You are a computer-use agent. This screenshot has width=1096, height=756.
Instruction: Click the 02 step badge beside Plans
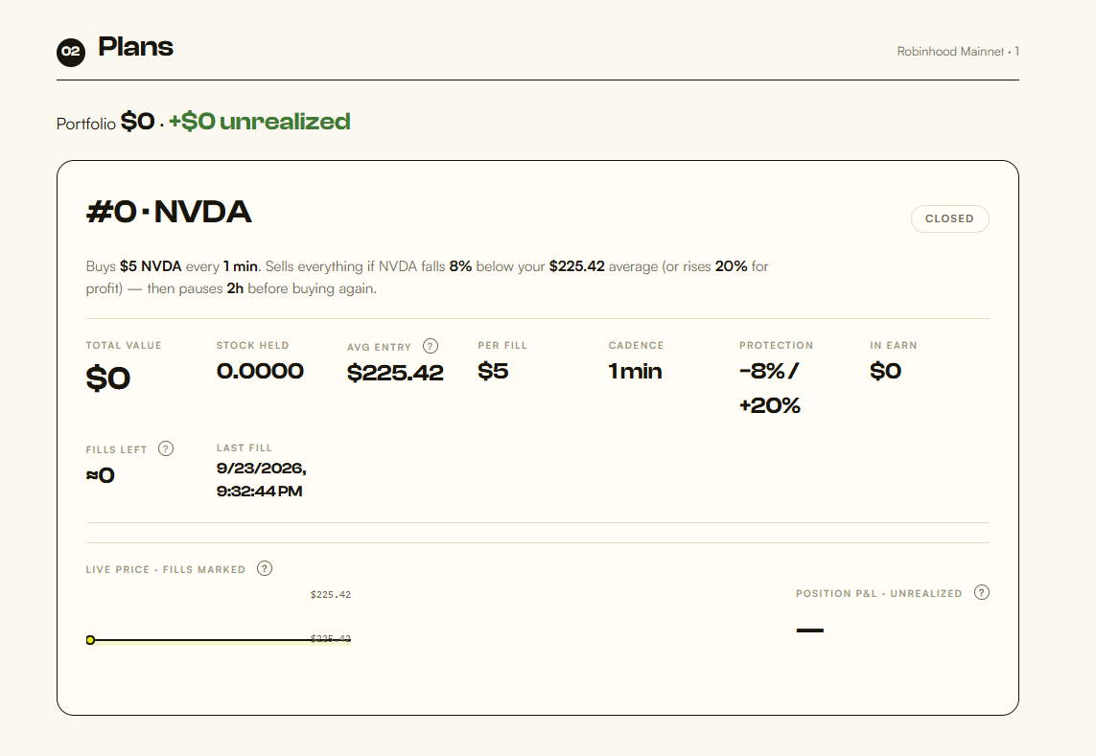pyautogui.click(x=71, y=52)
